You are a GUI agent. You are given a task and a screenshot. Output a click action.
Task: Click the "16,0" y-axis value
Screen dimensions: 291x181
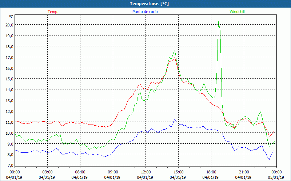[9, 68]
